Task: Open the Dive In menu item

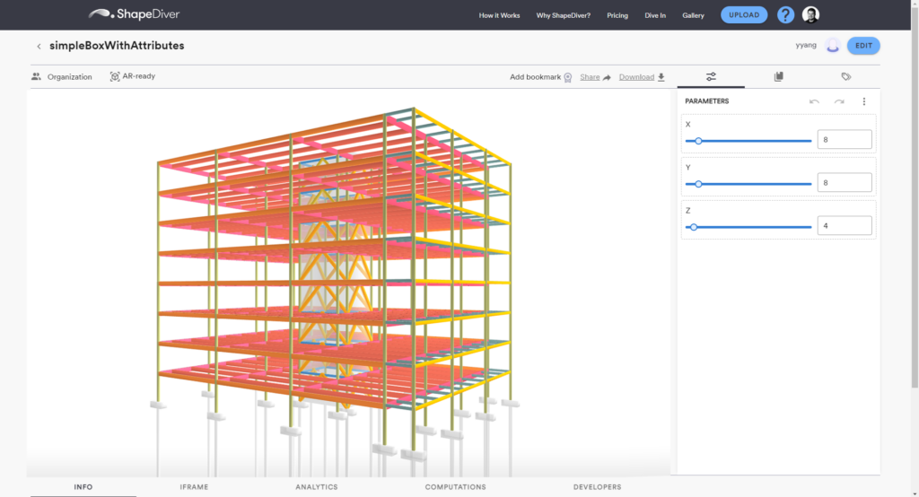Action: point(655,15)
